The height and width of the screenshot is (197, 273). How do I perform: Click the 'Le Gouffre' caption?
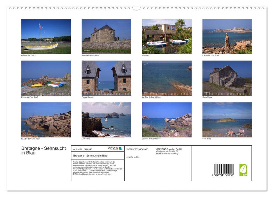click(x=86, y=139)
